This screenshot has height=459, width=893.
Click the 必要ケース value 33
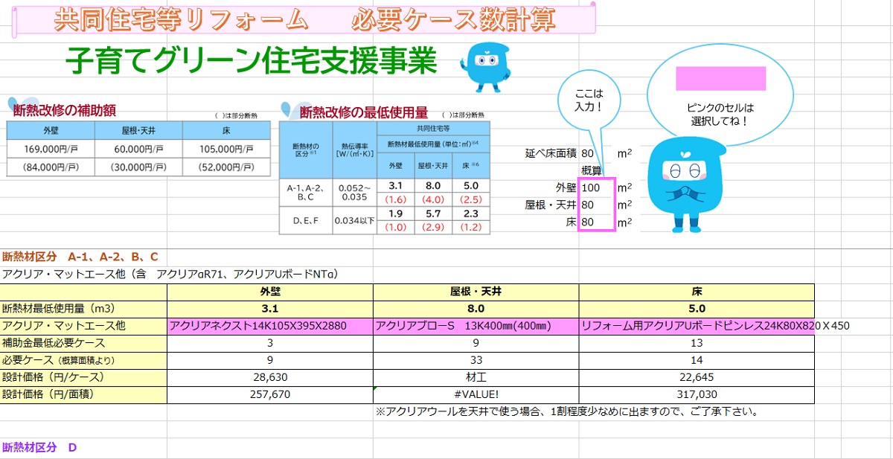[476, 360]
